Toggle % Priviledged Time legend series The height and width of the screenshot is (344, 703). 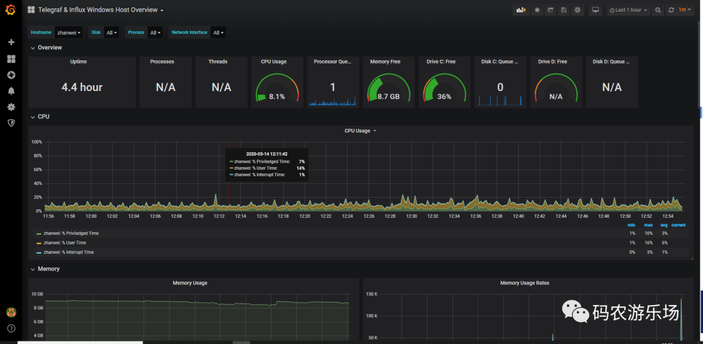coord(71,233)
